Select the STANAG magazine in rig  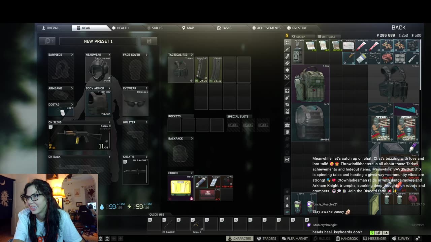(x=215, y=70)
